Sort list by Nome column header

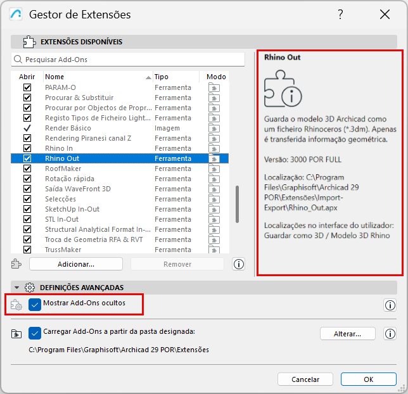pos(98,77)
